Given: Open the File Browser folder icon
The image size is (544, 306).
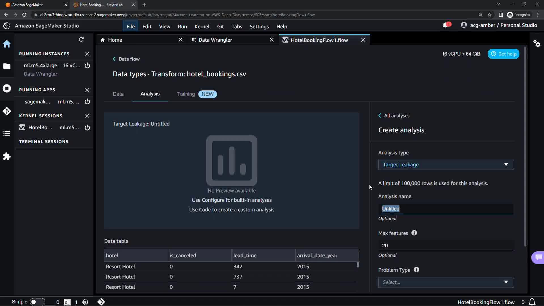Looking at the screenshot, I should click(x=7, y=66).
